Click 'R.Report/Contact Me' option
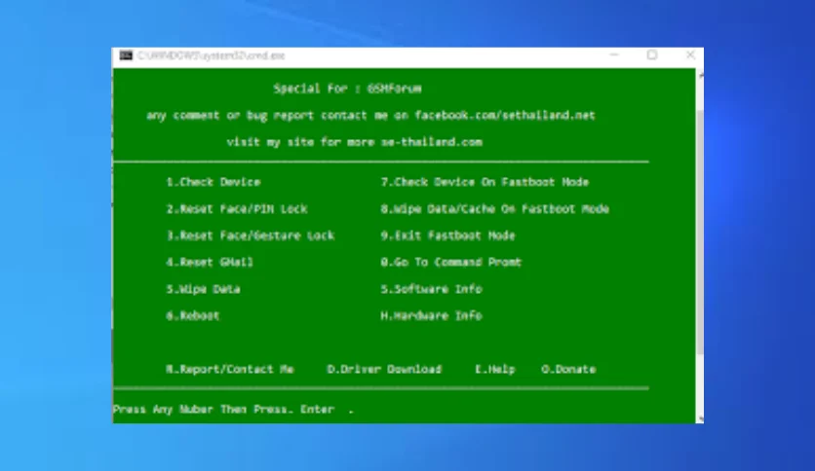The width and height of the screenshot is (815, 471). tap(230, 370)
